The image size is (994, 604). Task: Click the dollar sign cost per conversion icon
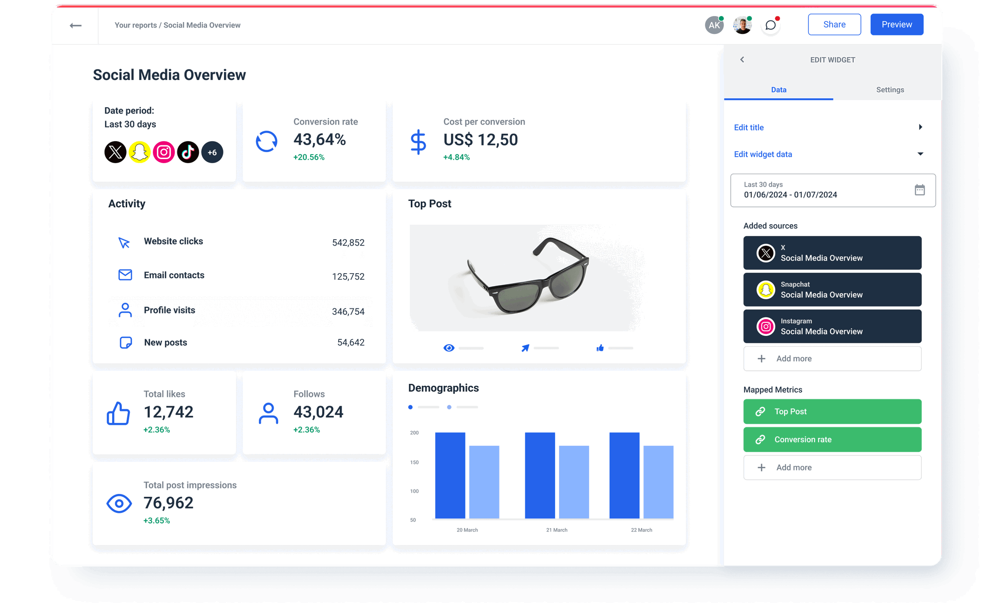[x=419, y=142]
